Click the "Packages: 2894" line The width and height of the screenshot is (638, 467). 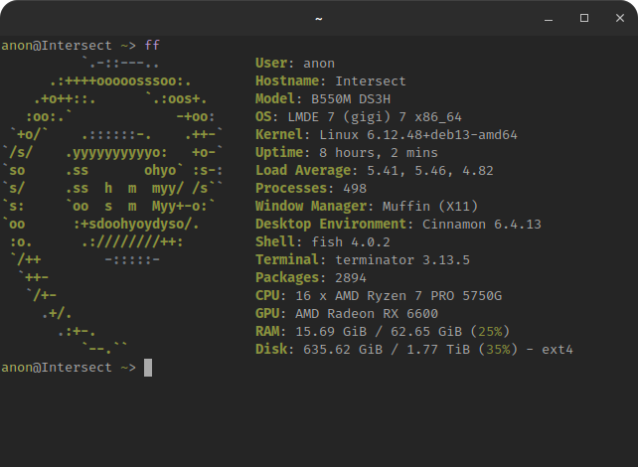point(311,278)
